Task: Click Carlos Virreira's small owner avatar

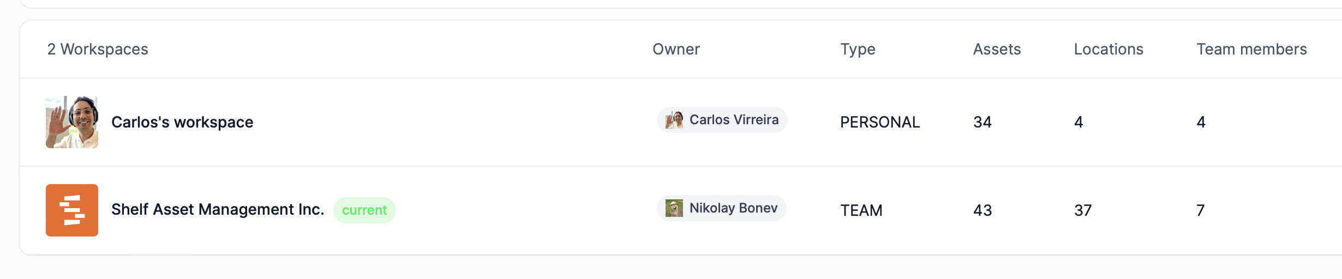Action: pos(674,120)
